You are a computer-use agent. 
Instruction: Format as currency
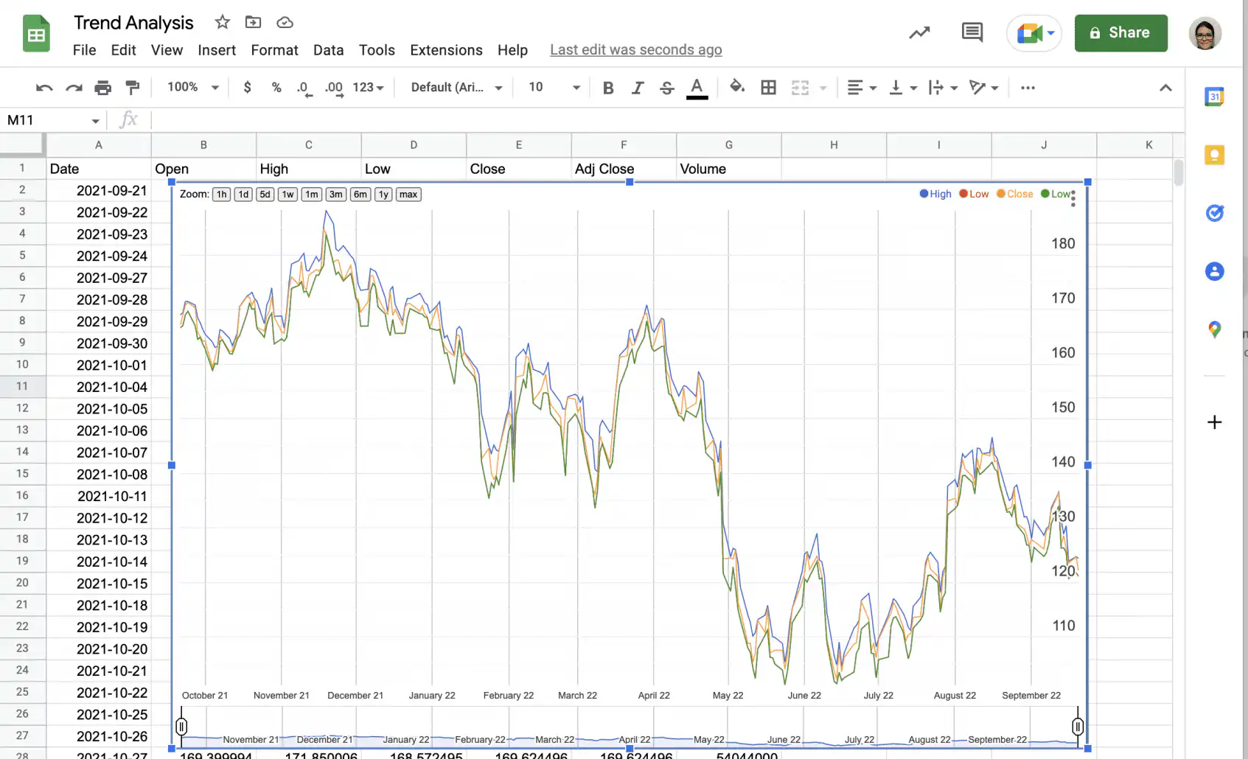click(x=248, y=87)
